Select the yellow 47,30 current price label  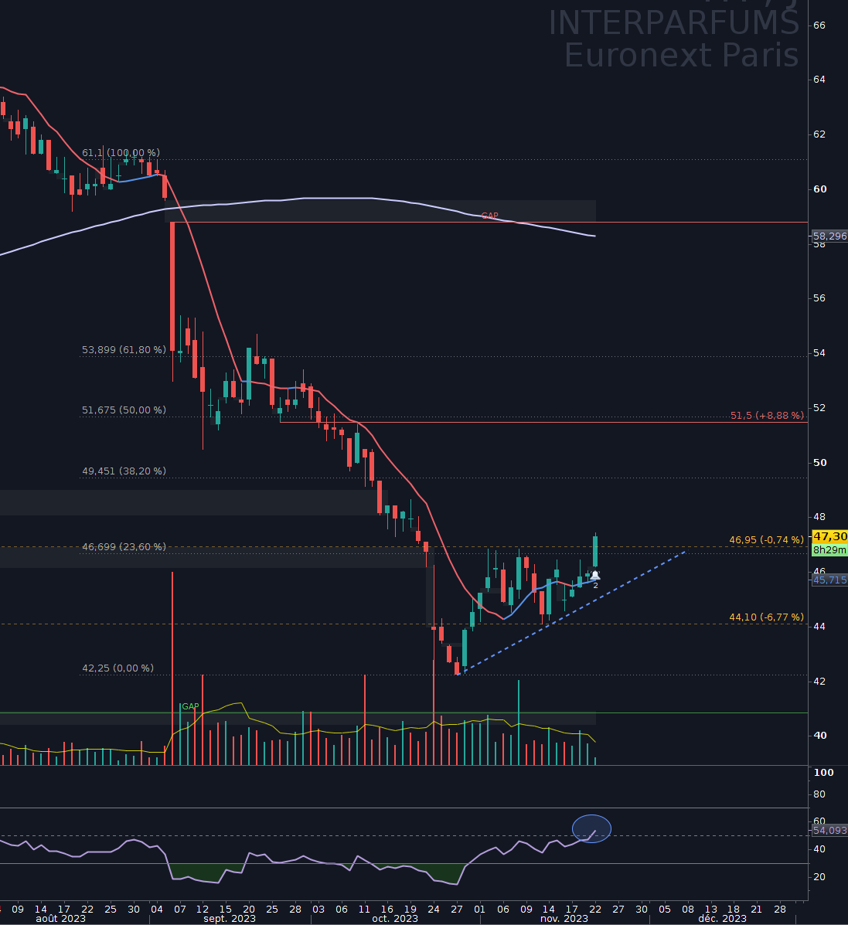click(x=829, y=536)
